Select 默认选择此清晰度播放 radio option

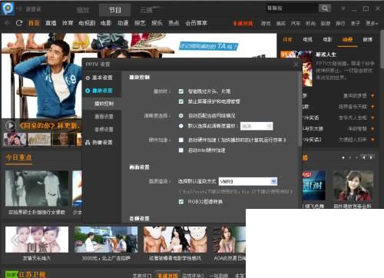(x=181, y=126)
